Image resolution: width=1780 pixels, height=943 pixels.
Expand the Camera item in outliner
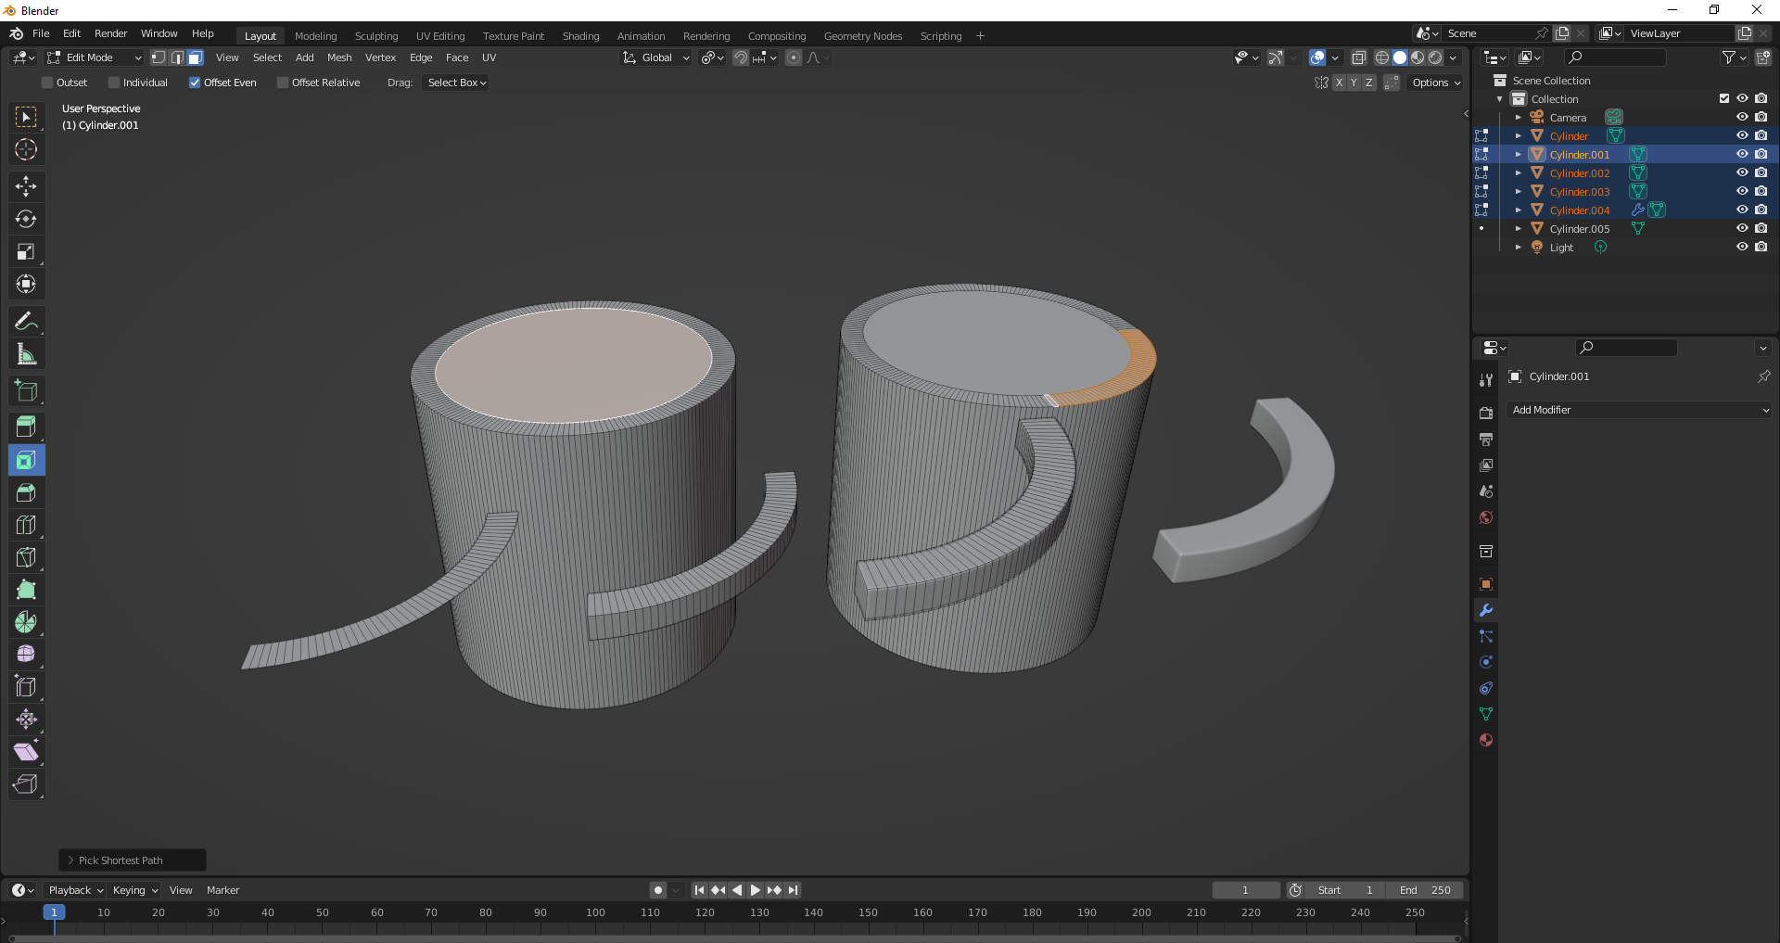[x=1518, y=118]
